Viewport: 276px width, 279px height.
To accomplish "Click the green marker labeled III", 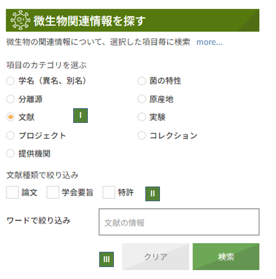I will pyautogui.click(x=106, y=259).
